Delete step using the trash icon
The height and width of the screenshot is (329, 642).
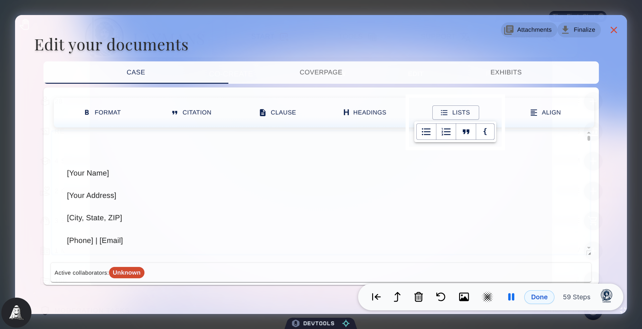click(419, 297)
